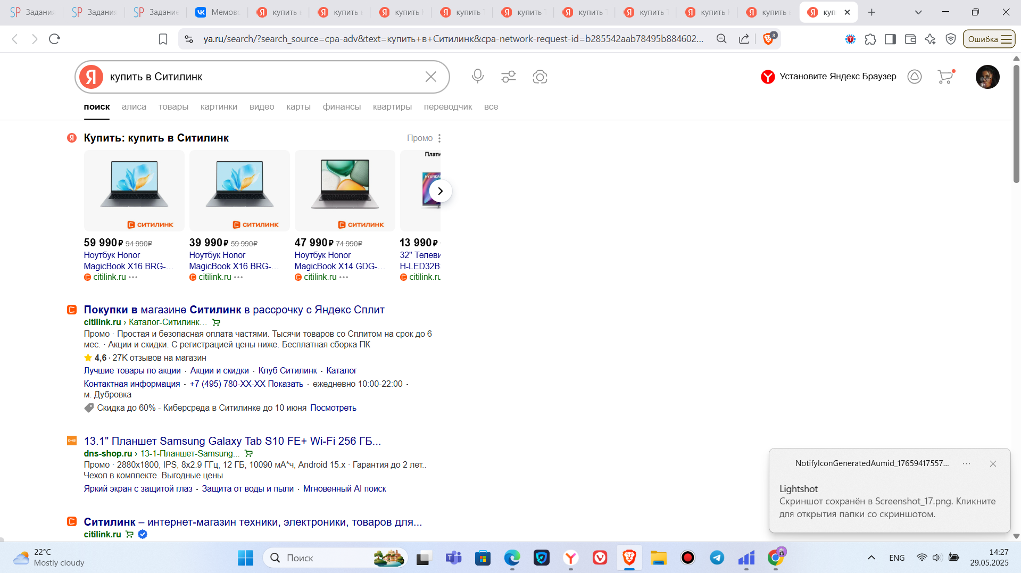Open the weather widget Mostly cloudy
This screenshot has width=1021, height=573.
pyautogui.click(x=49, y=558)
